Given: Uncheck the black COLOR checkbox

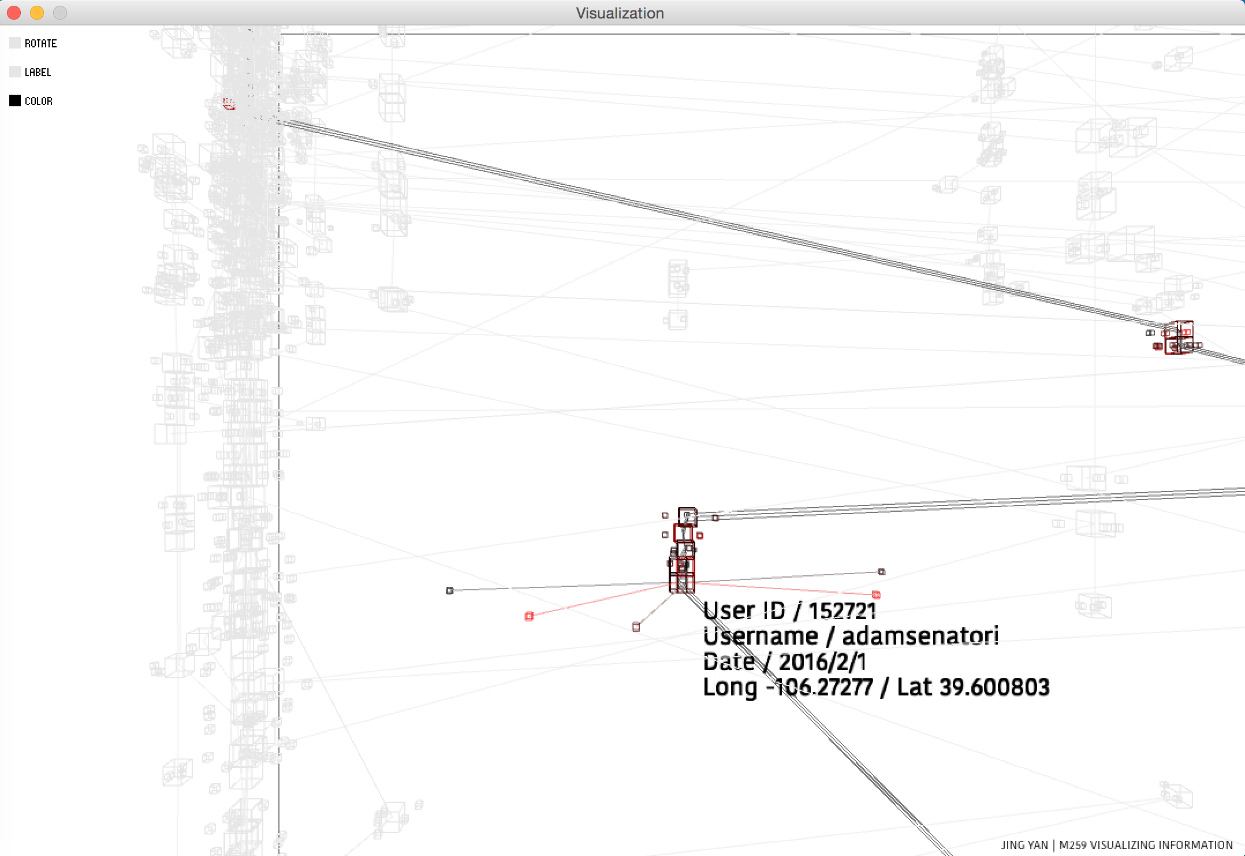Looking at the screenshot, I should 15,101.
